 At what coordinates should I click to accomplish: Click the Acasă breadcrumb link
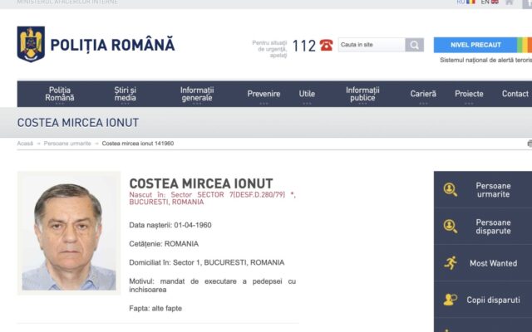26,144
